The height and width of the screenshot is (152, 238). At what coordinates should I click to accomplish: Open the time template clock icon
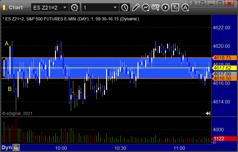(x=125, y=7)
